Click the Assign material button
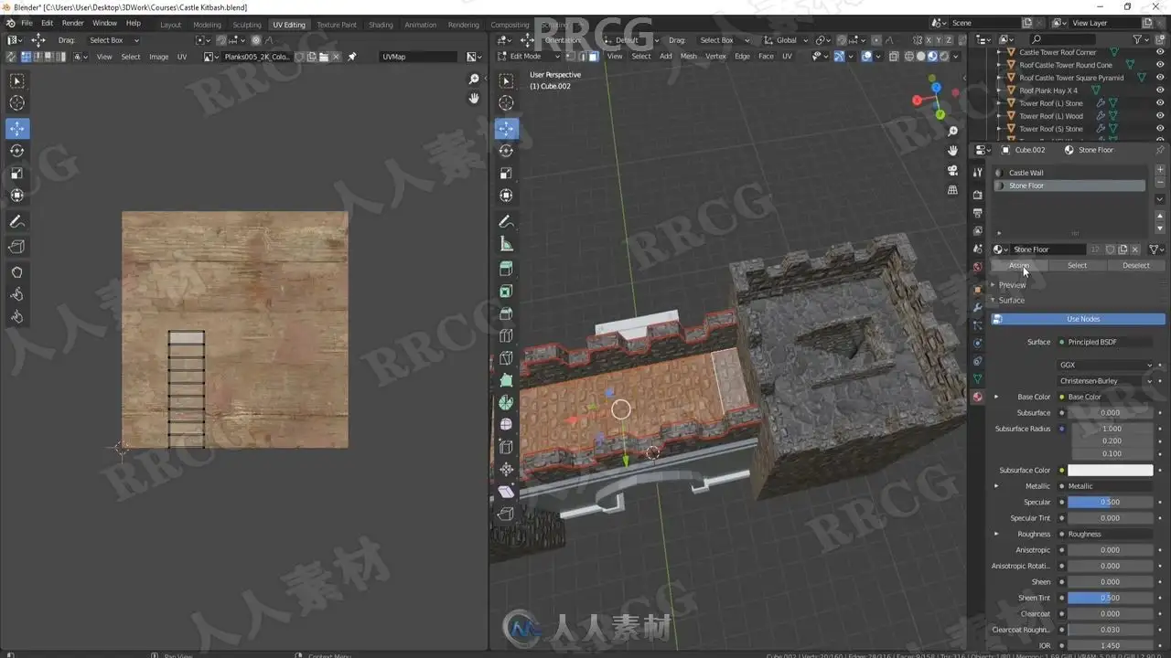This screenshot has width=1171, height=658. point(1019,265)
